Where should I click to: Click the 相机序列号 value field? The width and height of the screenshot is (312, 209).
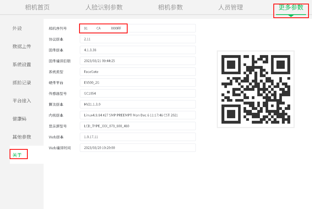coord(138,28)
